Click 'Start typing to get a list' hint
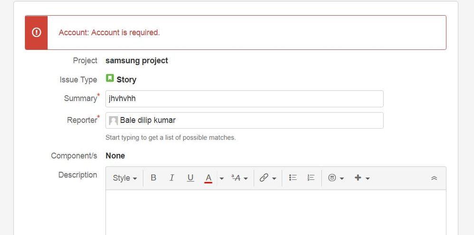Image resolution: width=474 pixels, height=235 pixels. pos(171,138)
